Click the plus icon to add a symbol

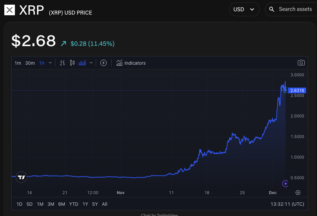[x=103, y=63]
